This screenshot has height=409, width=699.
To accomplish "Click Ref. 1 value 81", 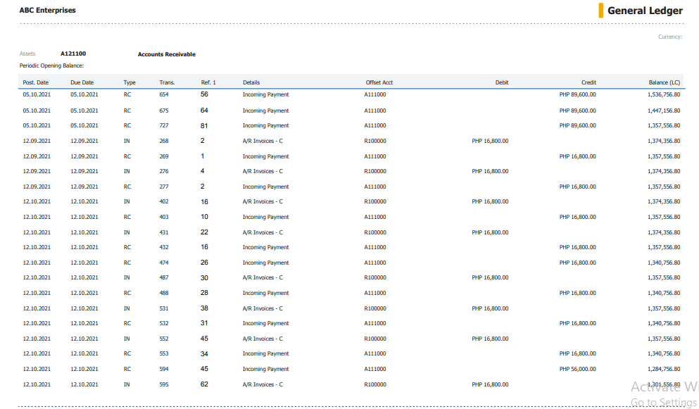I will [204, 126].
